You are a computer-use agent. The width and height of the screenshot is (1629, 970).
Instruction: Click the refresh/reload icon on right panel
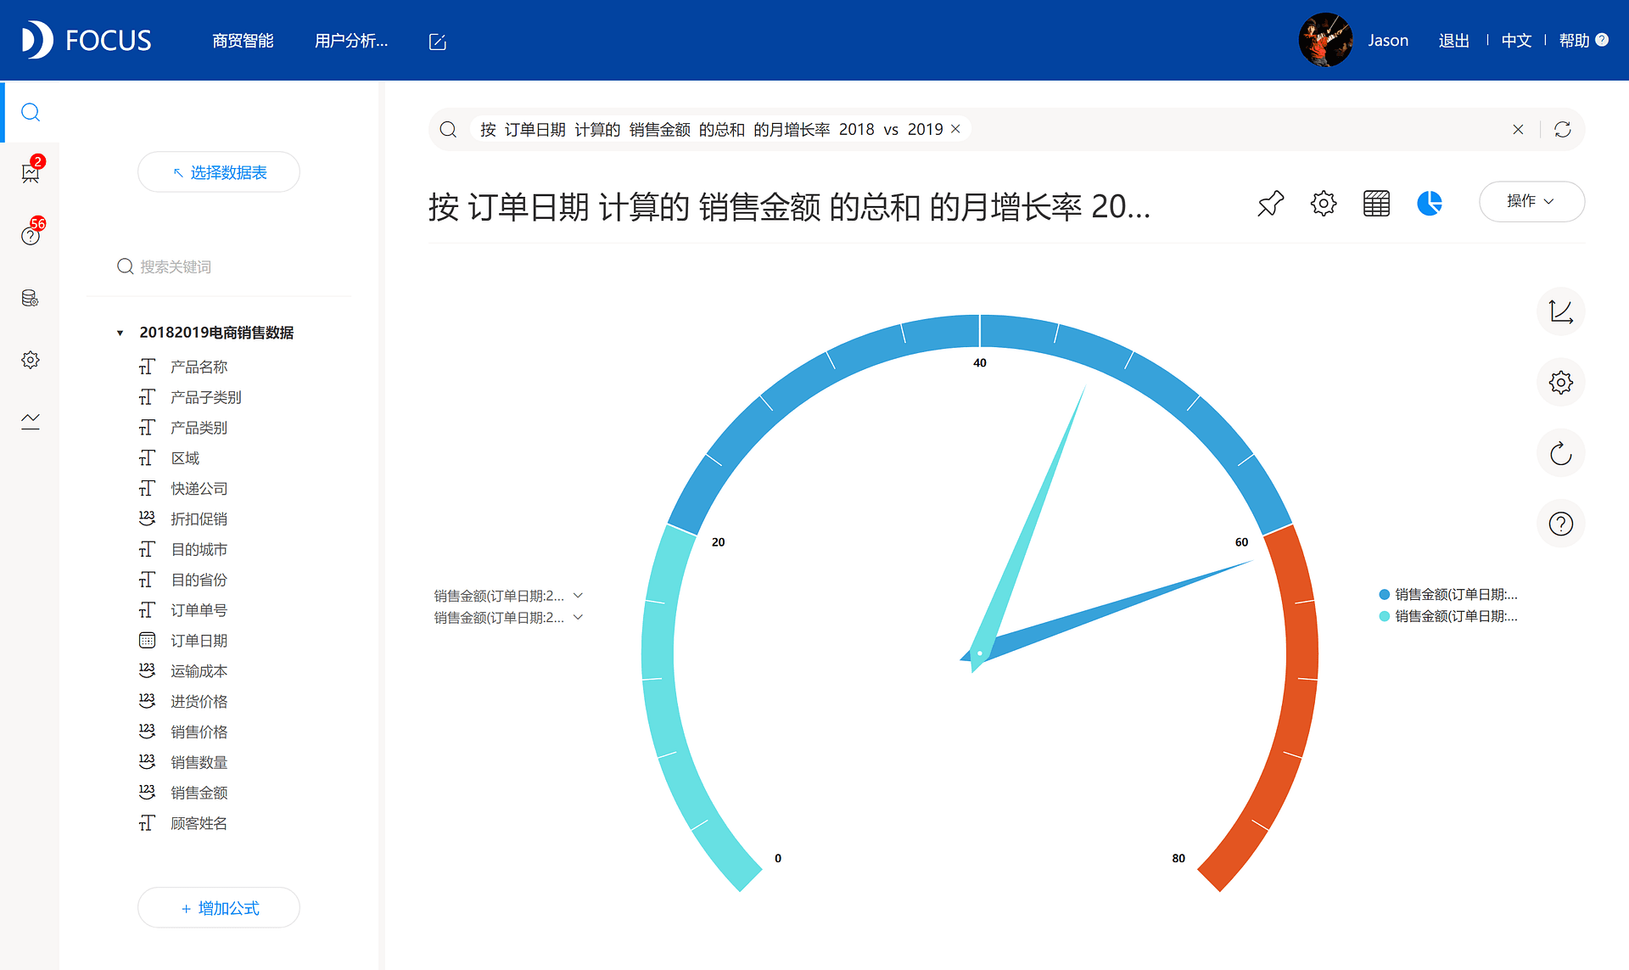1561,452
